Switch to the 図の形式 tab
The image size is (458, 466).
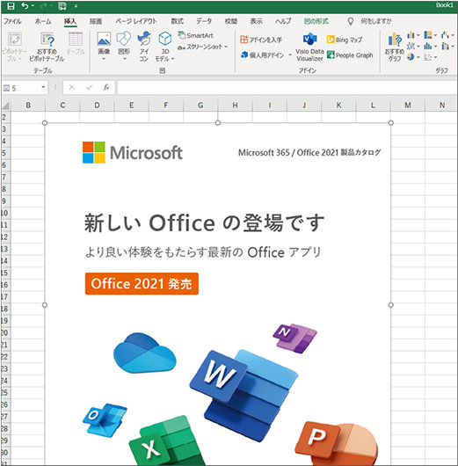pos(316,21)
